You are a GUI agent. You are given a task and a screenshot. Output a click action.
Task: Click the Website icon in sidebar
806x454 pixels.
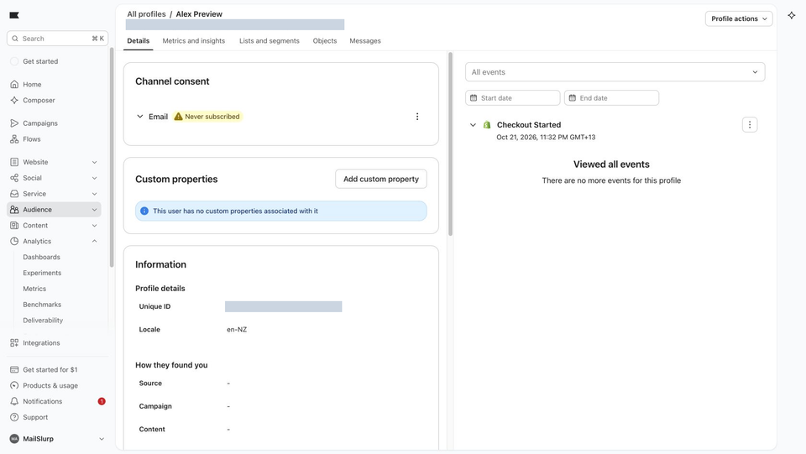14,162
